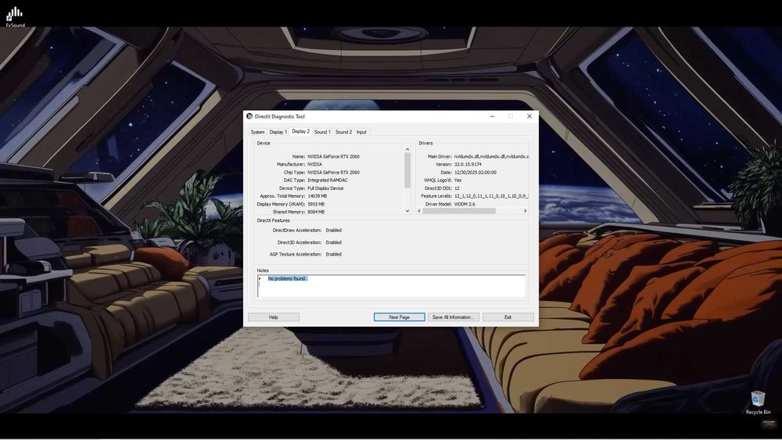Click the Device panel vertical scrollbar thumb
The image size is (782, 440).
coord(407,170)
